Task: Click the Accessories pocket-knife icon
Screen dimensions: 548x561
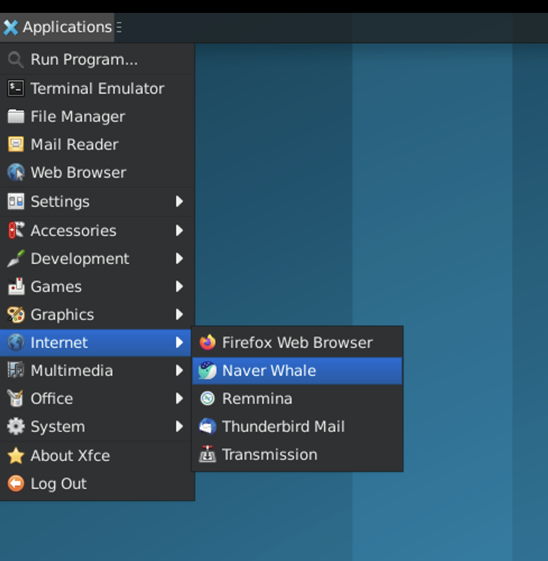Action: [16, 231]
